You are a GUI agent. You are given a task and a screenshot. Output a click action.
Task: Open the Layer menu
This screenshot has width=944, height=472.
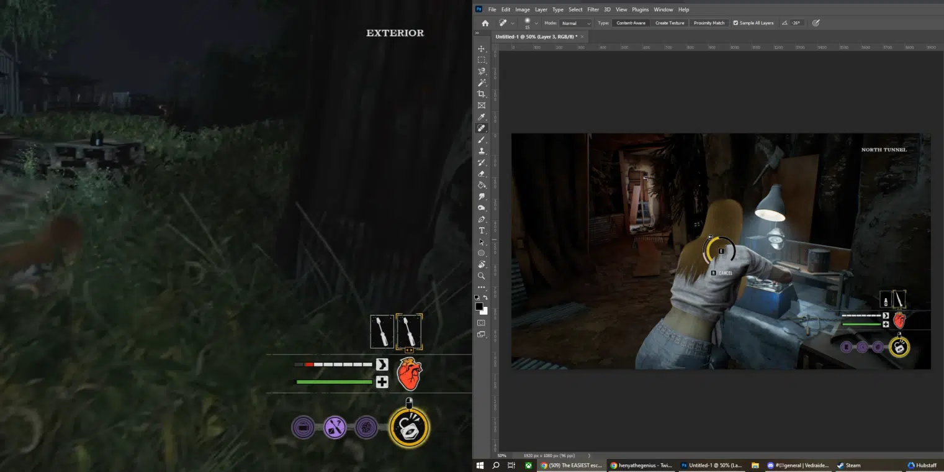click(541, 9)
